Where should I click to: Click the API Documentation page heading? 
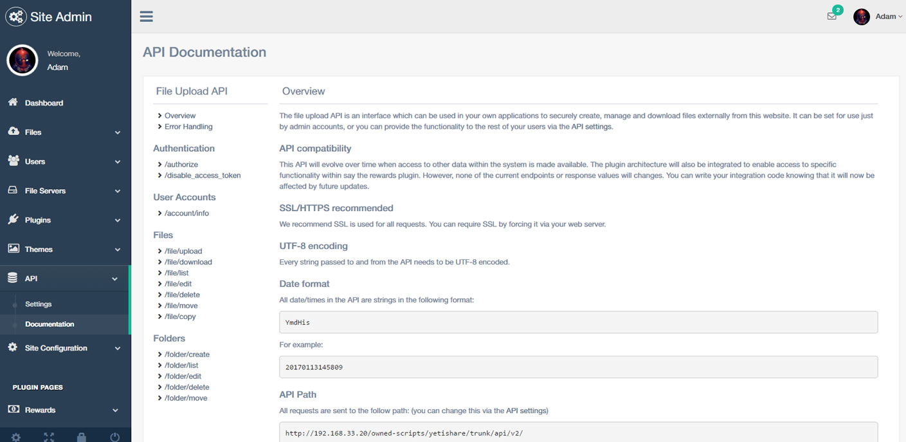204,53
